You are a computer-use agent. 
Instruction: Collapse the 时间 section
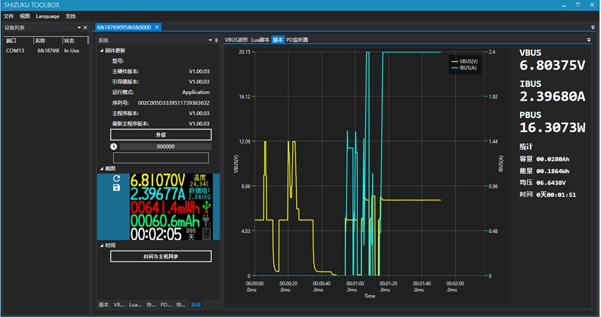pos(102,245)
